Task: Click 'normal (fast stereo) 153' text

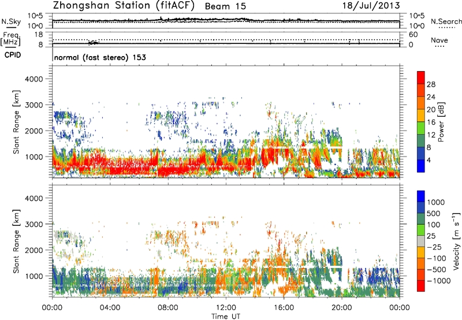Action: (x=100, y=57)
